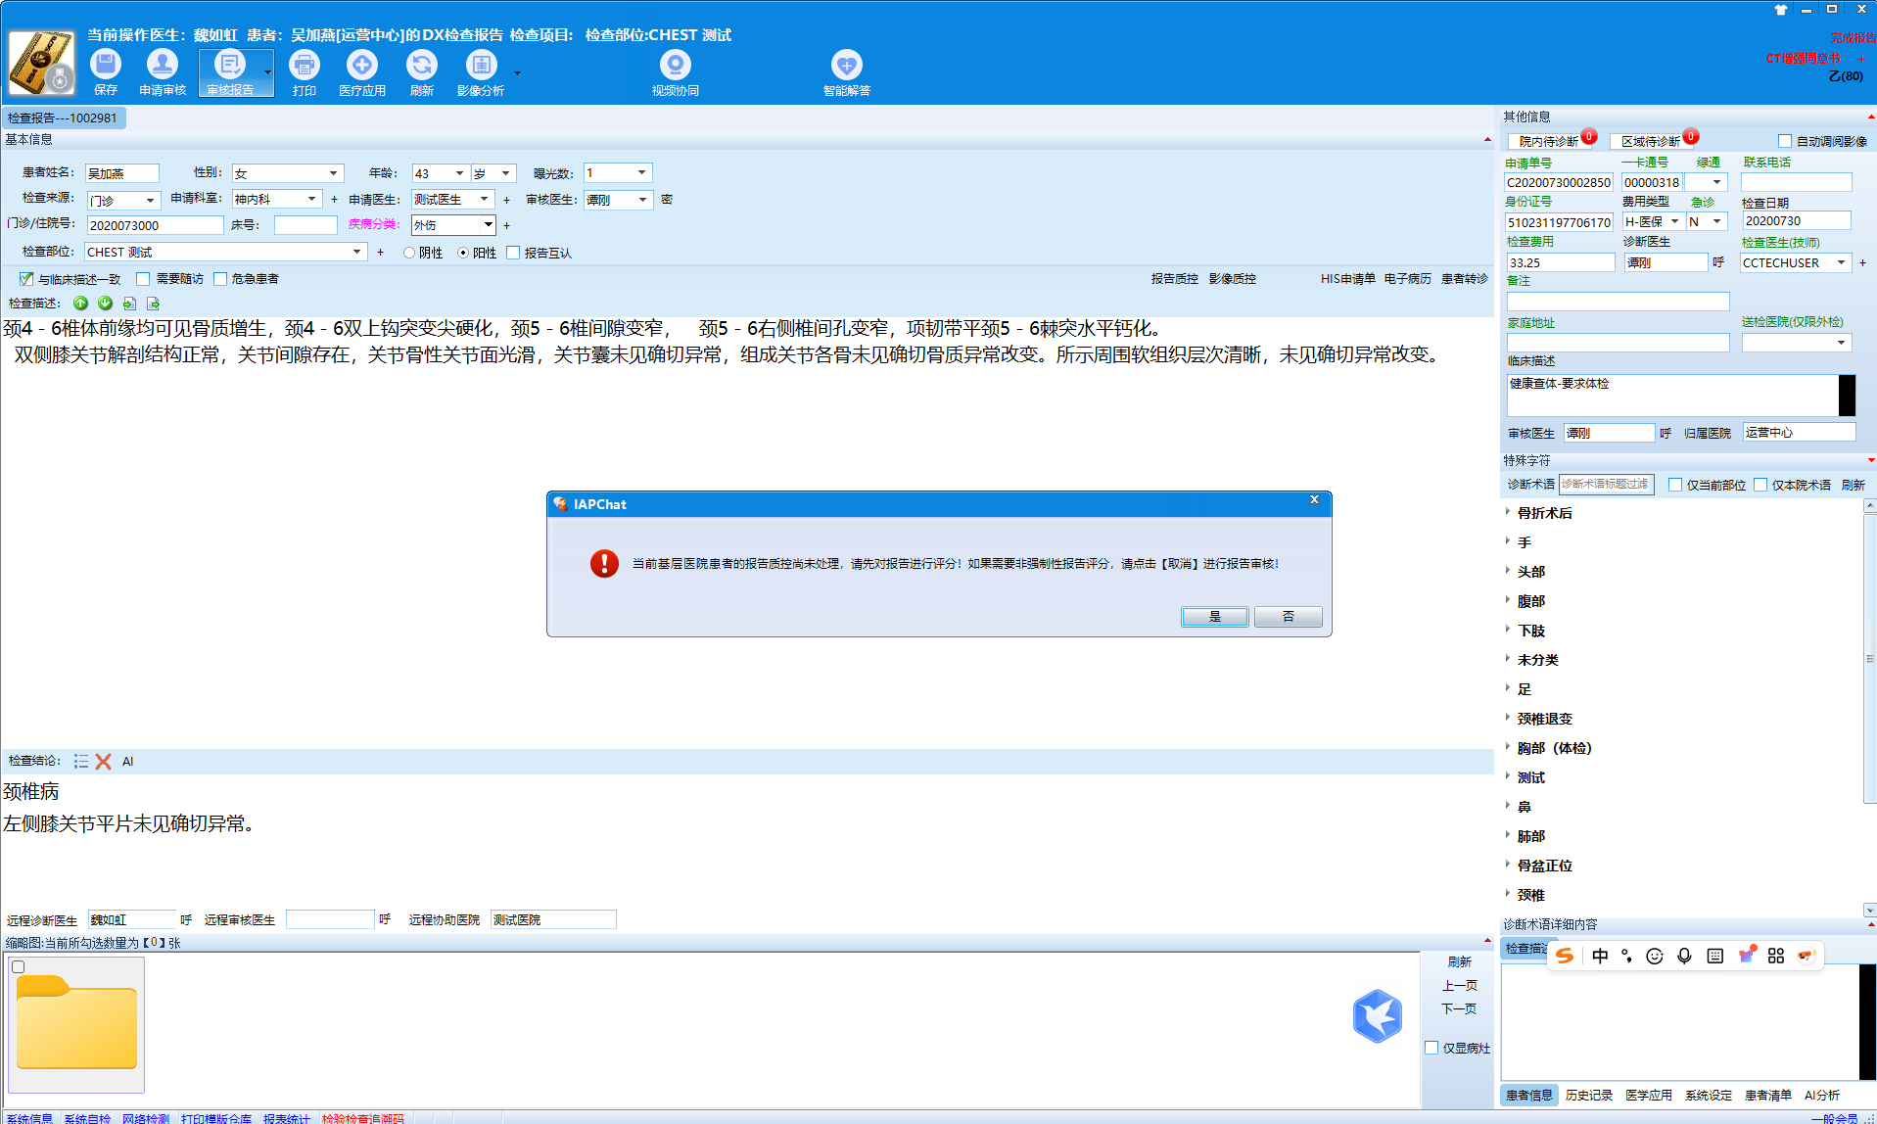The width and height of the screenshot is (1877, 1124).
Task: Expand the 颈椎退变 tree node
Action: coord(1508,719)
